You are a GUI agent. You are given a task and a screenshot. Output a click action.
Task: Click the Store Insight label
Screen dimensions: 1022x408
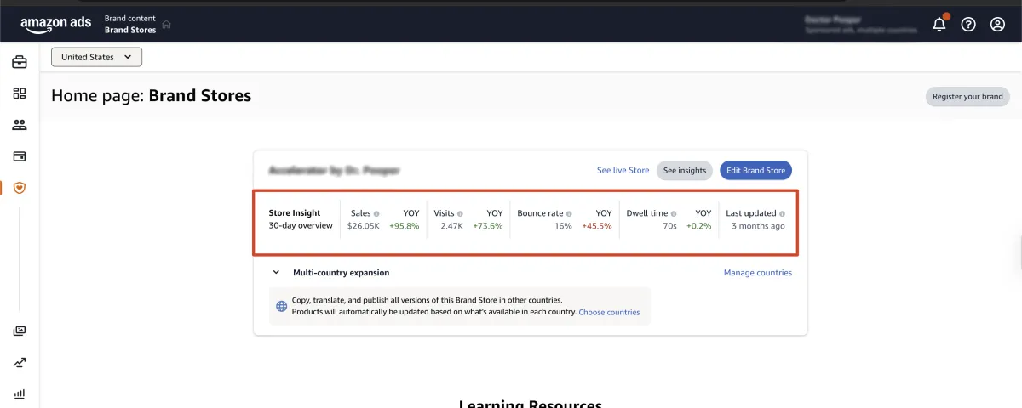[295, 213]
